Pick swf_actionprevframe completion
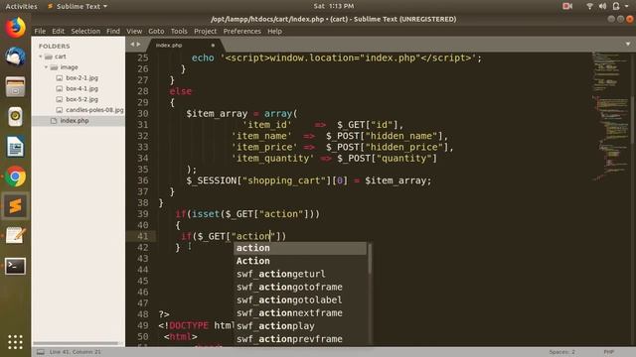The height and width of the screenshot is (357, 636). pos(300,339)
